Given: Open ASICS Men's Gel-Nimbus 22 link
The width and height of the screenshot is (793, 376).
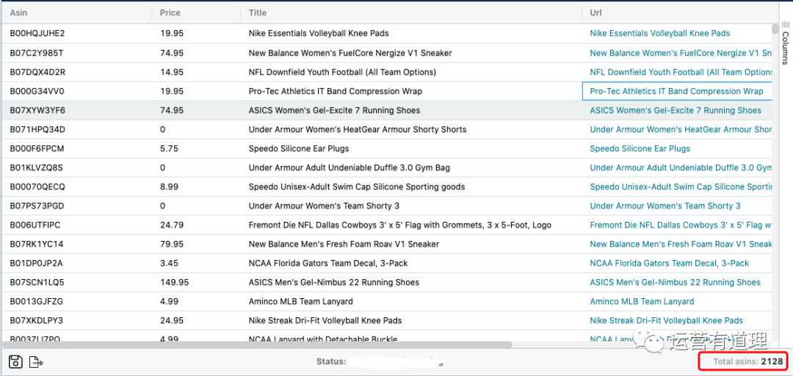Looking at the screenshot, I should point(675,282).
